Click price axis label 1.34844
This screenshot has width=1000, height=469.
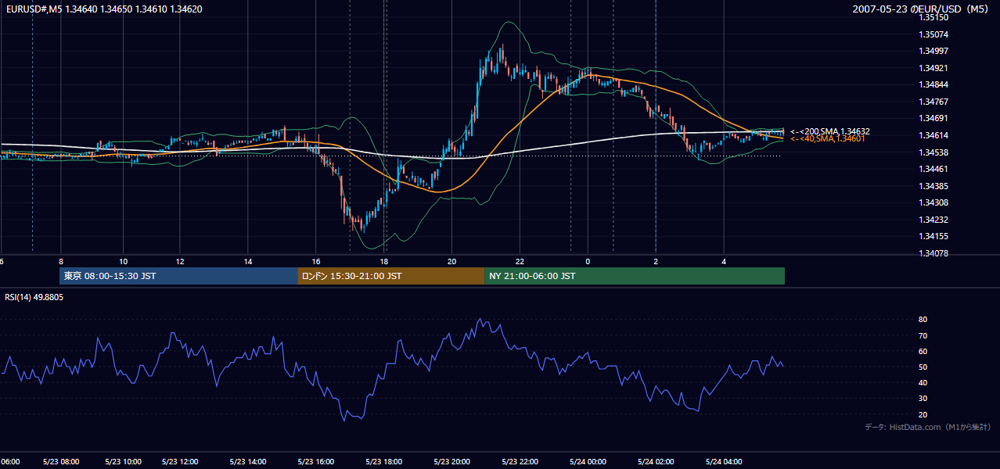coord(933,84)
